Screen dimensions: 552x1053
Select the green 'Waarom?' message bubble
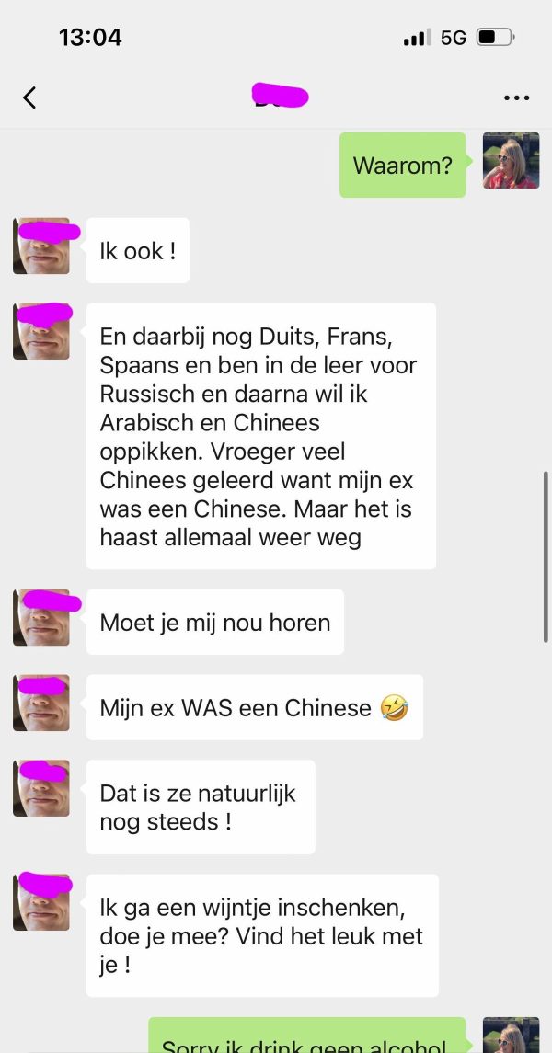pyautogui.click(x=402, y=166)
